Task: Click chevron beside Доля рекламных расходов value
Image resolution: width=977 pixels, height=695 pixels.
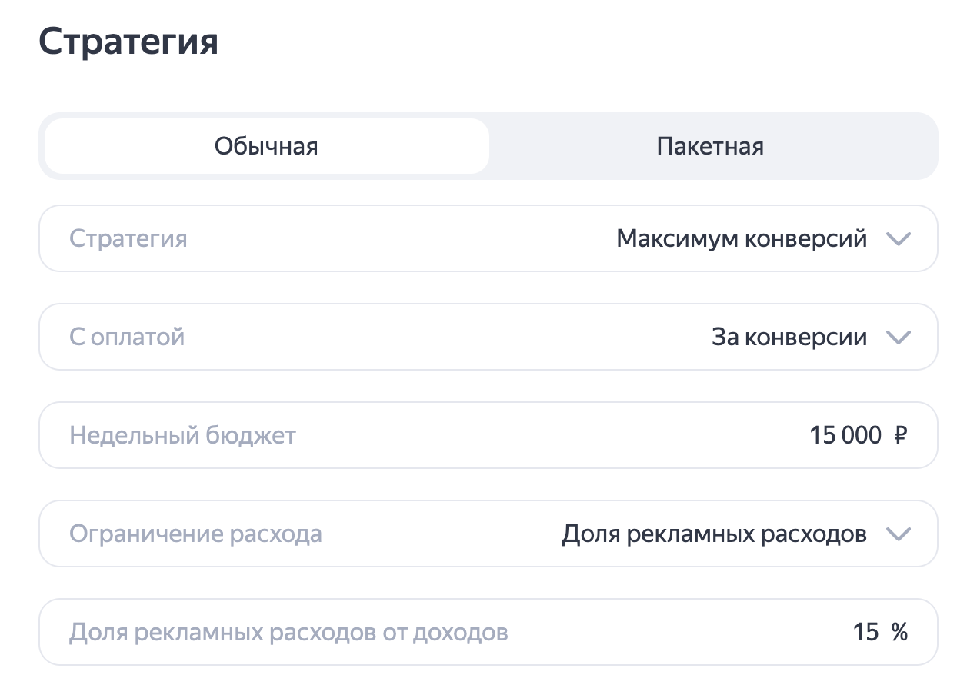Action: (898, 534)
